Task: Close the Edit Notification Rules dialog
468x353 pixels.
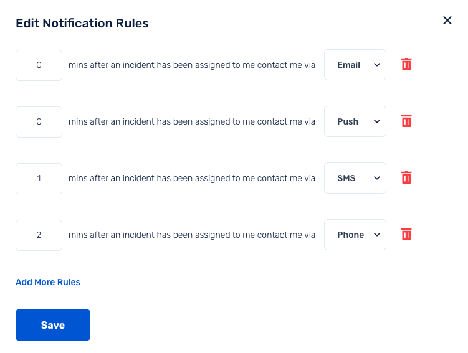Action: click(x=447, y=21)
